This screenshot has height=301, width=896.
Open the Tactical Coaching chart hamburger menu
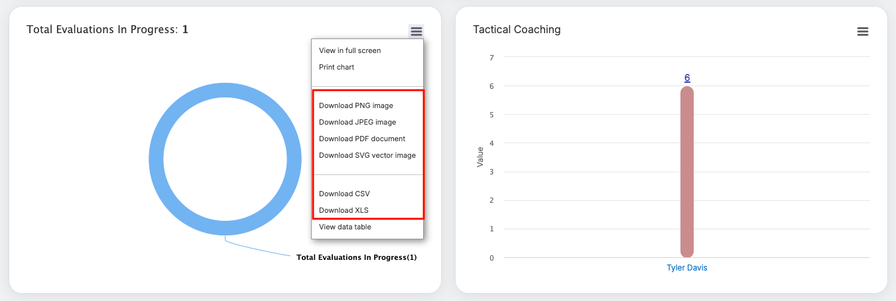tap(862, 31)
